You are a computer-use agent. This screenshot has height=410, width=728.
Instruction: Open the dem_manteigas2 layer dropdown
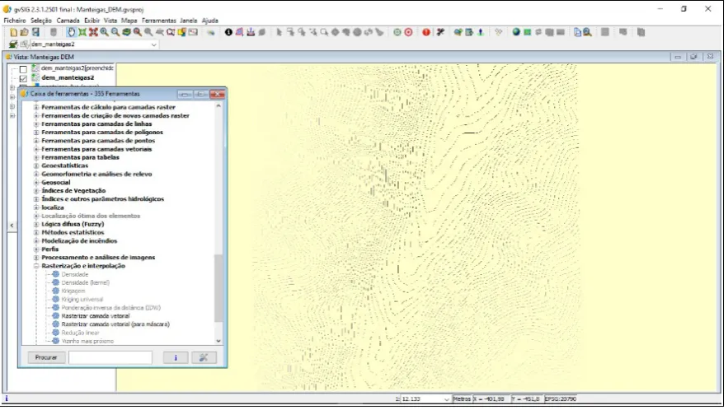pyautogui.click(x=153, y=44)
